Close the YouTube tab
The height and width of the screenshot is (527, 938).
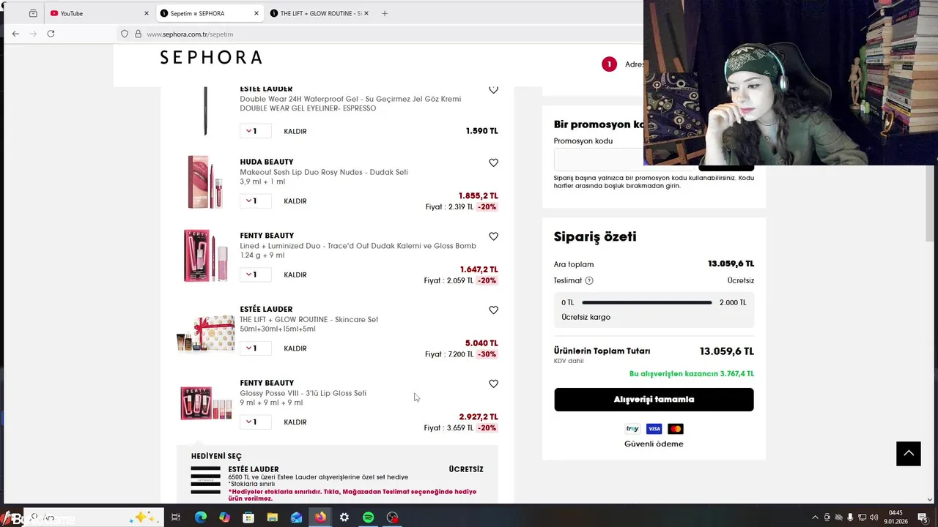coord(147,13)
